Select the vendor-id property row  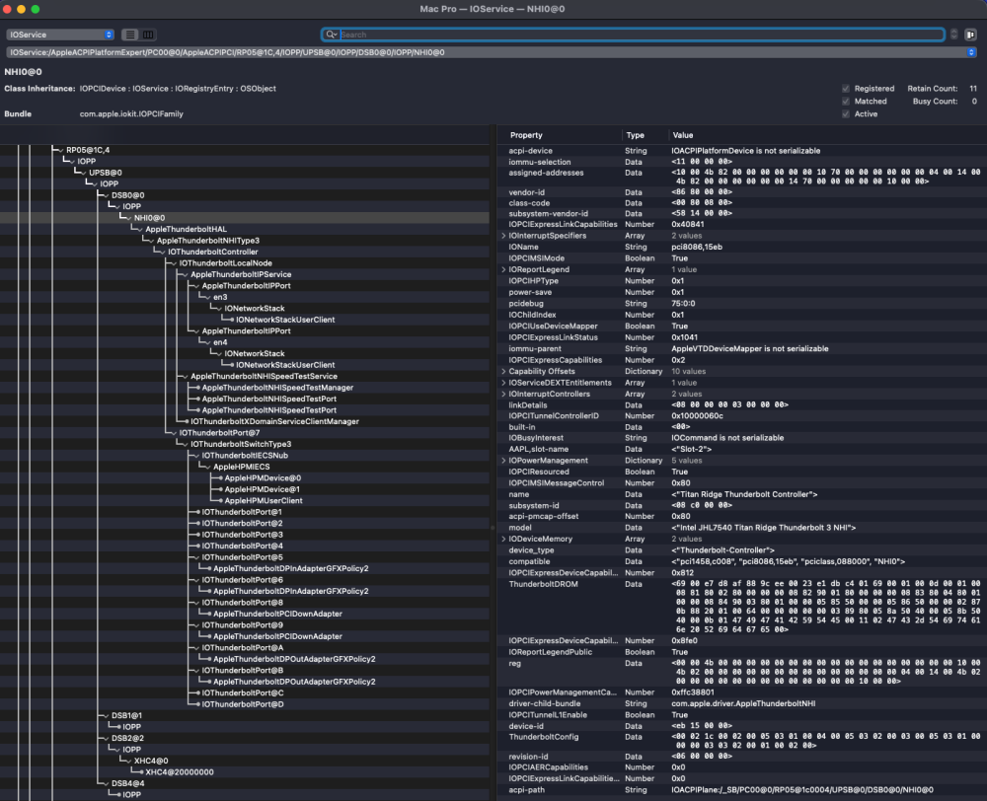pos(741,192)
